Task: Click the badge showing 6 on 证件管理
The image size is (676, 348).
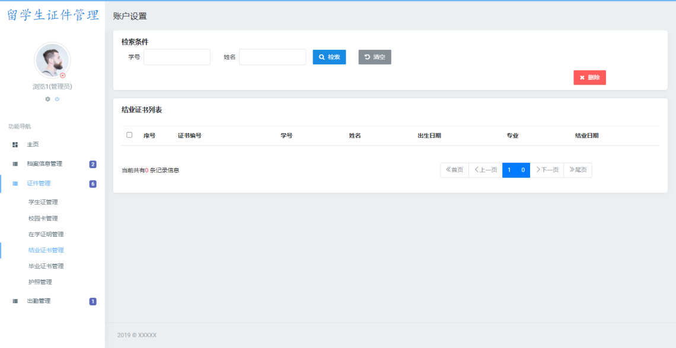Action: (x=92, y=183)
